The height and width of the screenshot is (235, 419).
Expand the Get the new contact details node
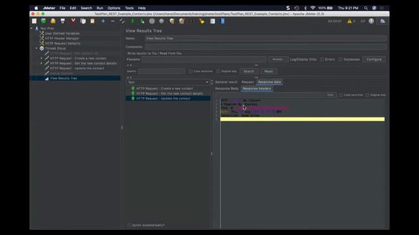41,63
